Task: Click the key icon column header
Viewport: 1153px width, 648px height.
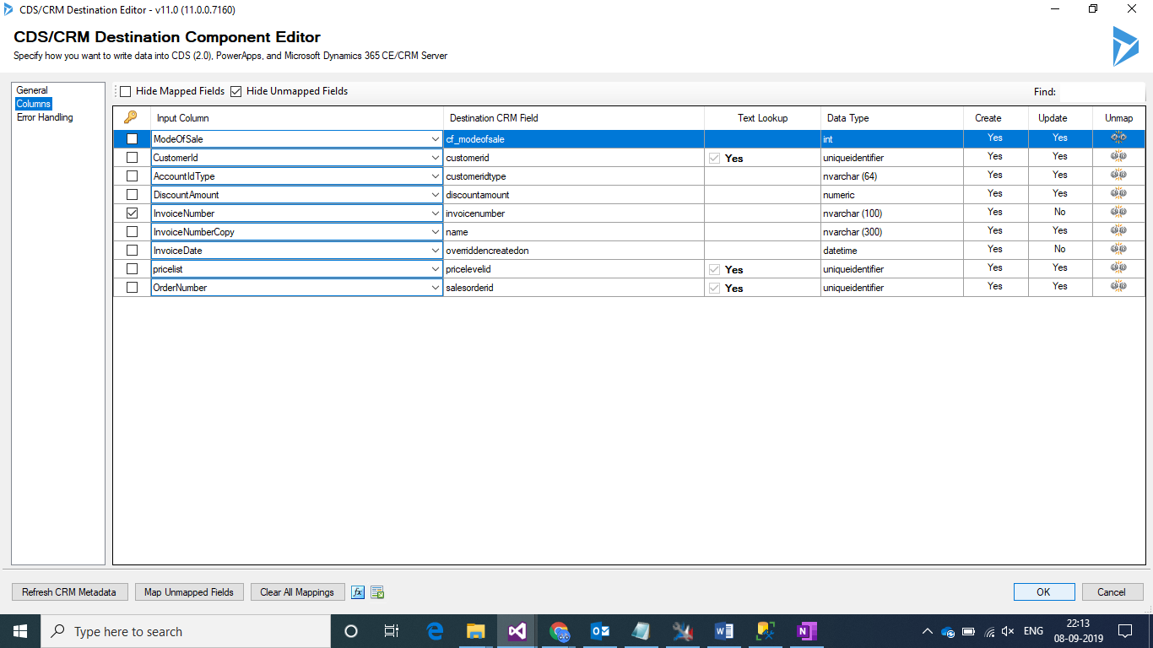Action: pos(131,117)
